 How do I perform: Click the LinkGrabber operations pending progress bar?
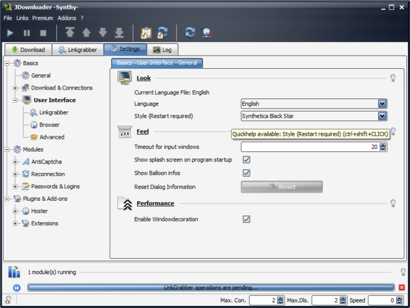pyautogui.click(x=211, y=288)
